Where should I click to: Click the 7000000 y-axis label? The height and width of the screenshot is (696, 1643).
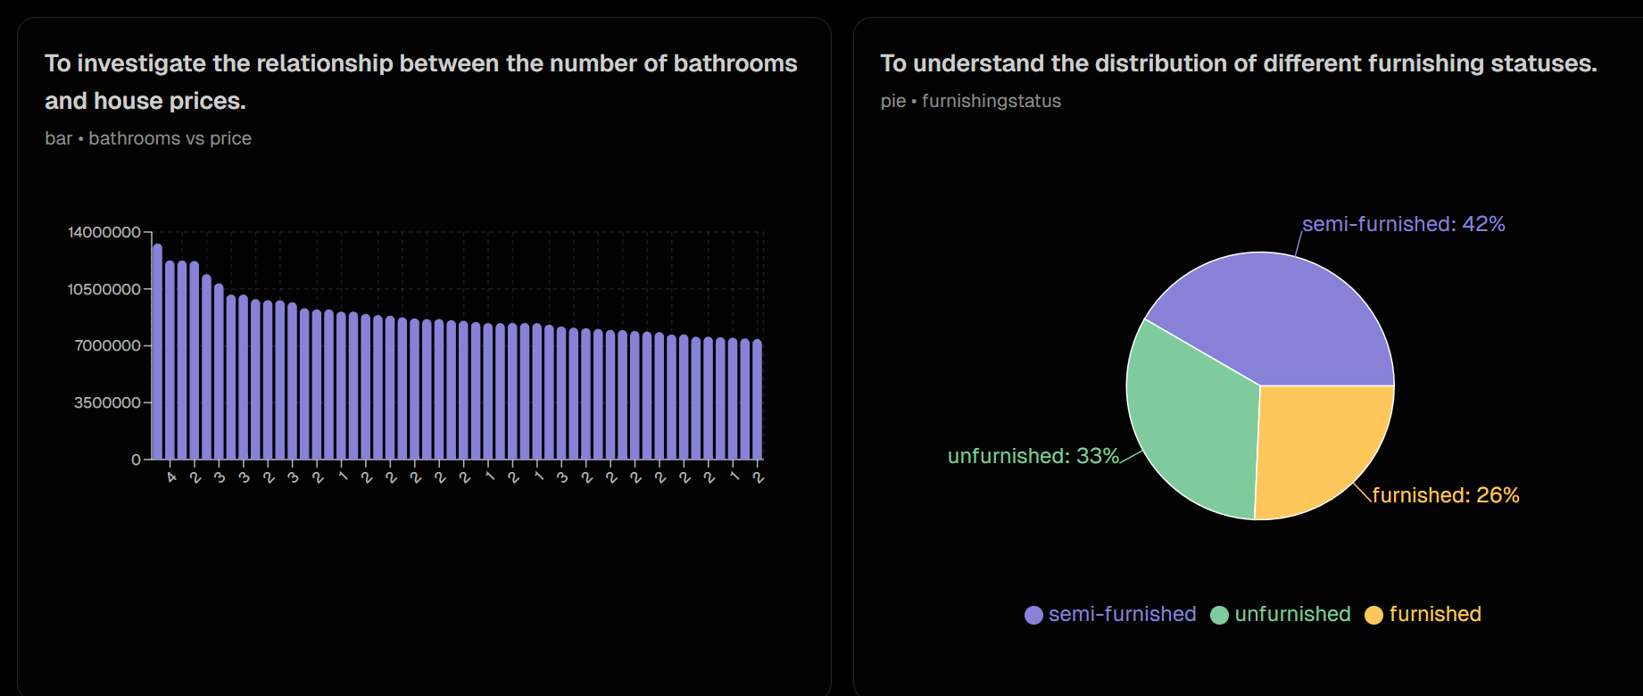click(107, 345)
